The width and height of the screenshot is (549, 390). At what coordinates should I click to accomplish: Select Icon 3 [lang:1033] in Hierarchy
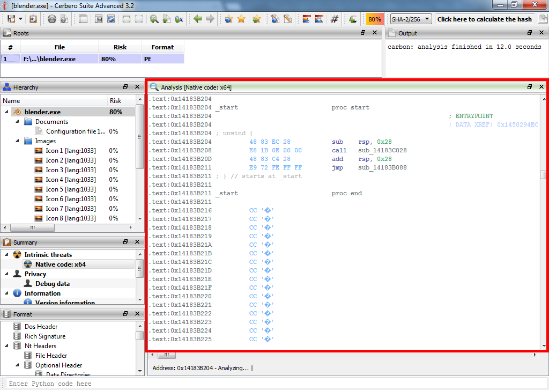tap(70, 170)
